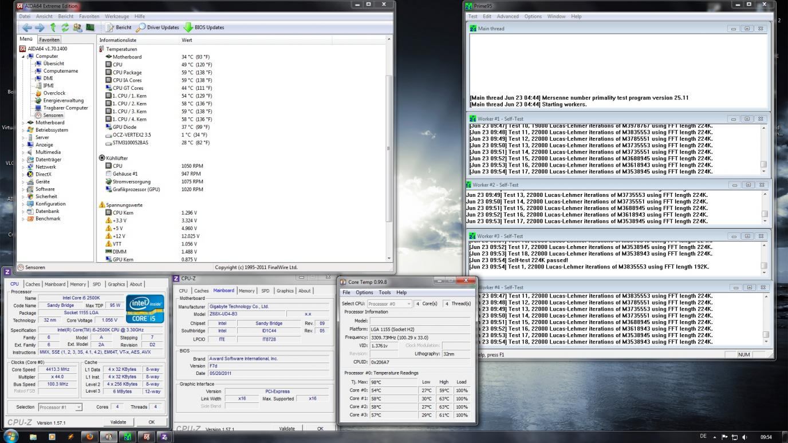
Task: Open Memory tab in middle CPU-Z window
Action: point(247,291)
